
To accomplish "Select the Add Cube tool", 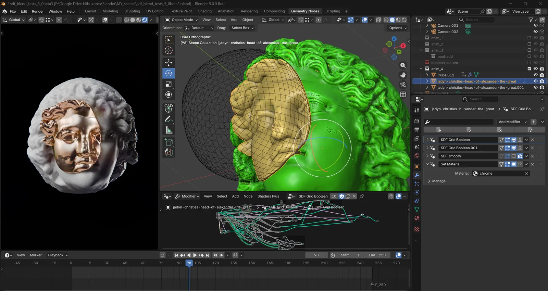I will click(169, 142).
